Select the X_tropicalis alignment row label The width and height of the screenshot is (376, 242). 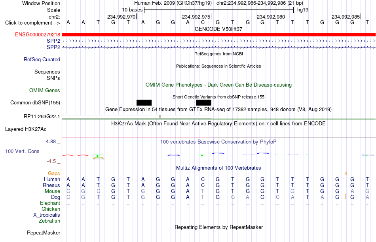click(x=47, y=215)
